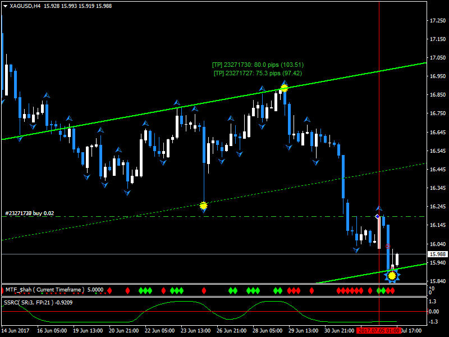449x337 pixels.
Task: Select the dotted green channel midline
Action: click(214, 202)
